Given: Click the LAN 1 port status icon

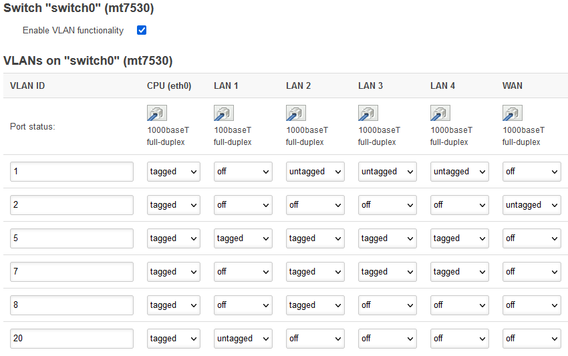Looking at the screenshot, I should click(x=223, y=113).
